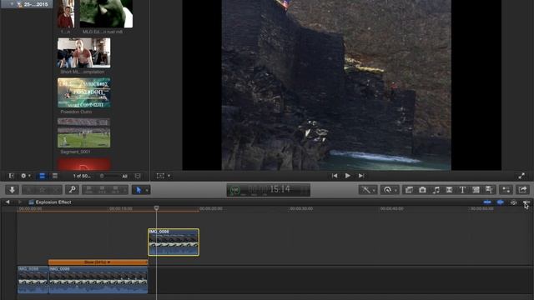Open the Generators browser icon

tap(476, 190)
